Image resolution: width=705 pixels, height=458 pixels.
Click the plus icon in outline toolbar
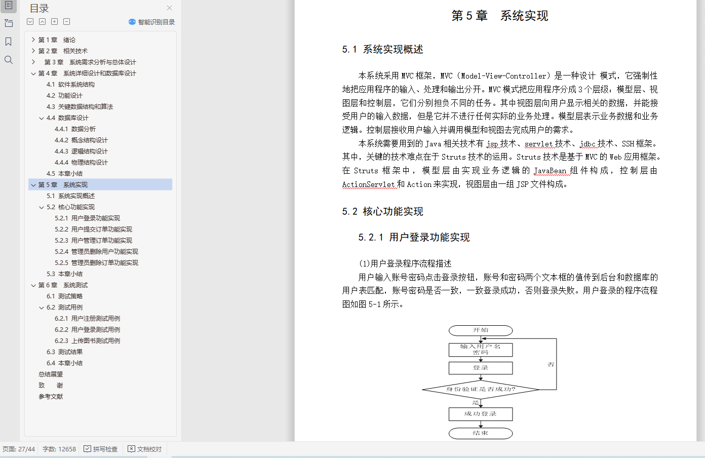(x=55, y=22)
